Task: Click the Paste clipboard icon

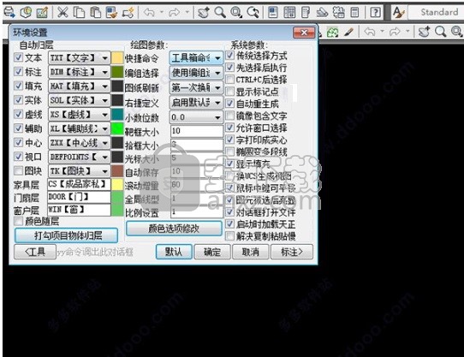Action: click(x=95, y=13)
